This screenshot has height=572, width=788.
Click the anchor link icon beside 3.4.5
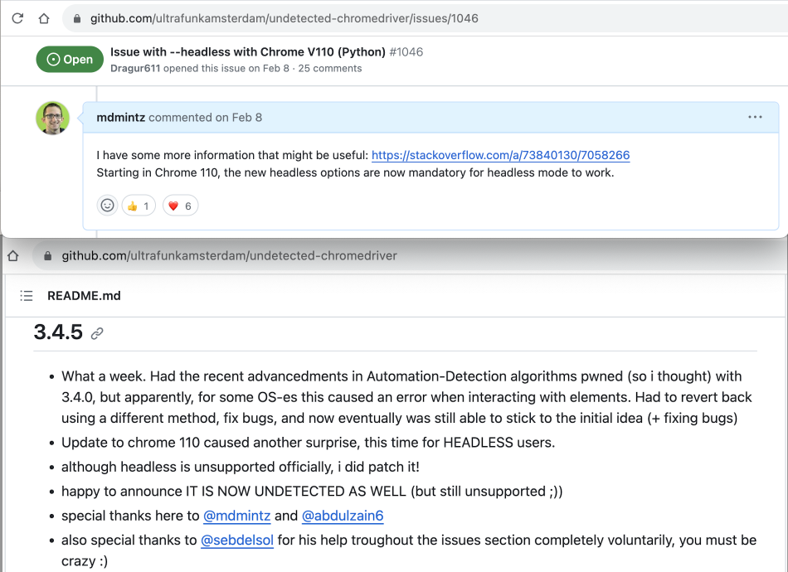97,333
